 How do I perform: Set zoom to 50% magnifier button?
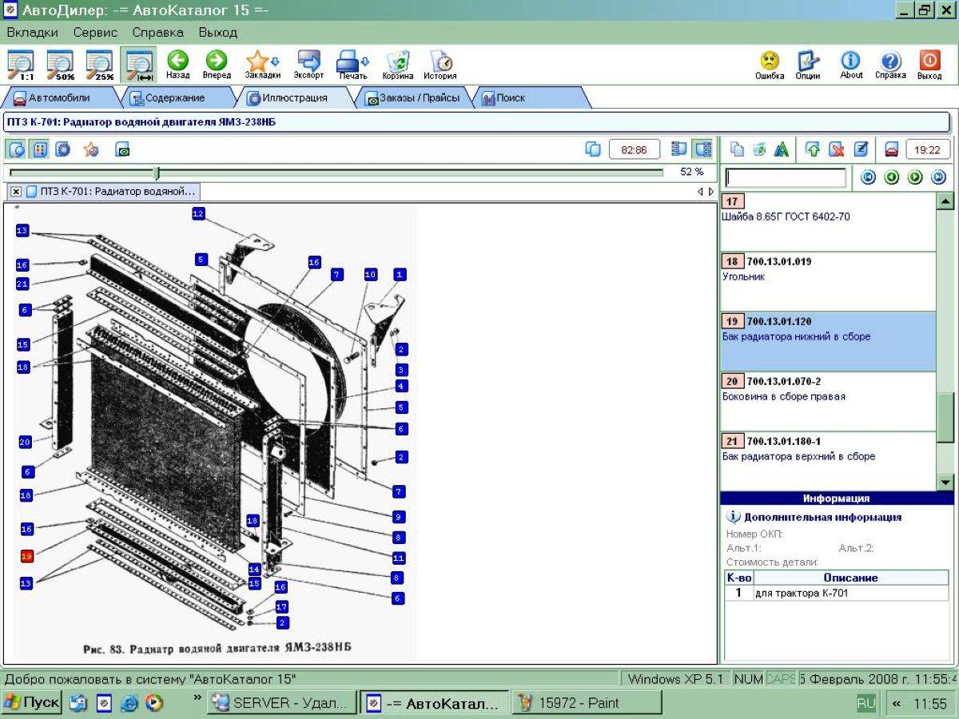(60, 65)
